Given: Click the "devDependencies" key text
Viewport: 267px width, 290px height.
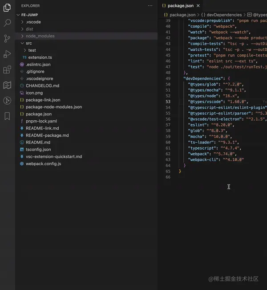Looking at the screenshot, I should click(204, 78).
